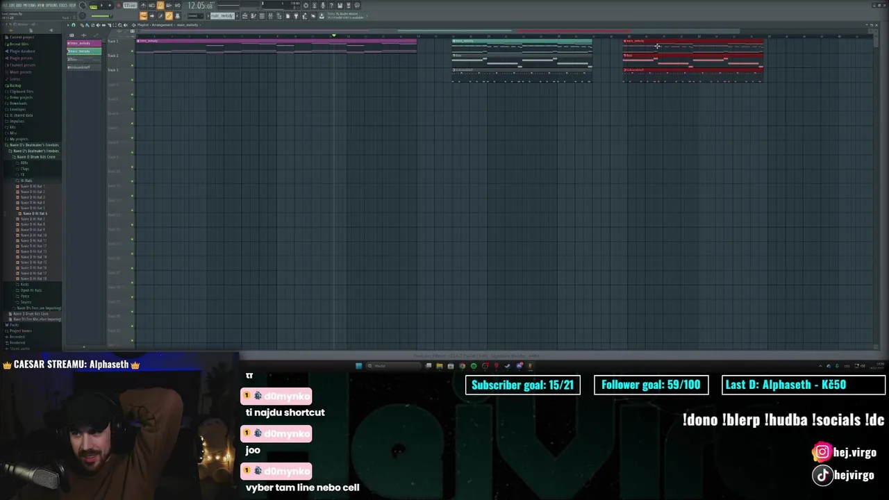Screen dimensions: 889x500
Task: Open the PATTERNS menu
Action: (x=30, y=6)
